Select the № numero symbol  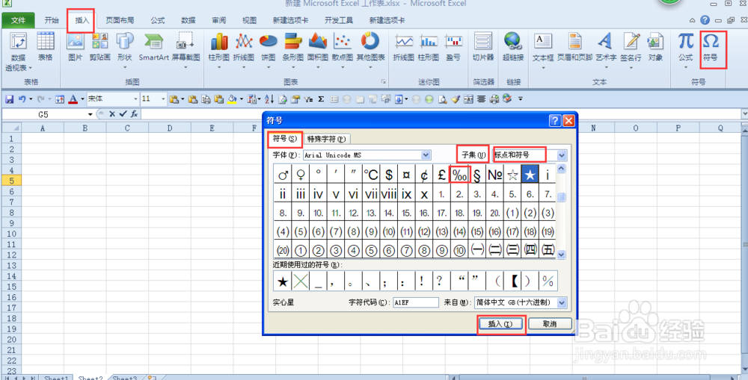[494, 175]
